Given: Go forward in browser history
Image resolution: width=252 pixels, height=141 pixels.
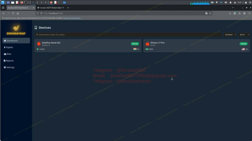Looking at the screenshot, I should pyautogui.click(x=8, y=13).
